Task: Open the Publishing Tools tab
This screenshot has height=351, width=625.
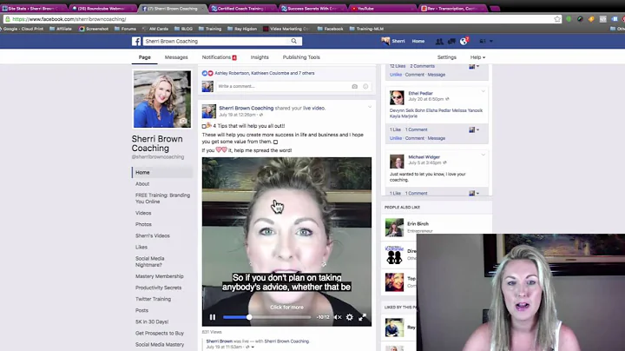Action: tap(301, 57)
